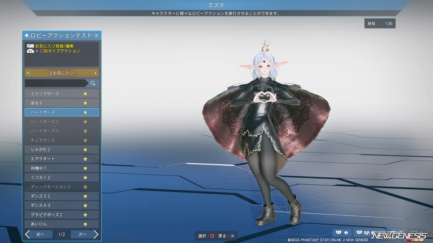Choose グラビアポーズ2 from the list
433x243 pixels.
pos(61,215)
